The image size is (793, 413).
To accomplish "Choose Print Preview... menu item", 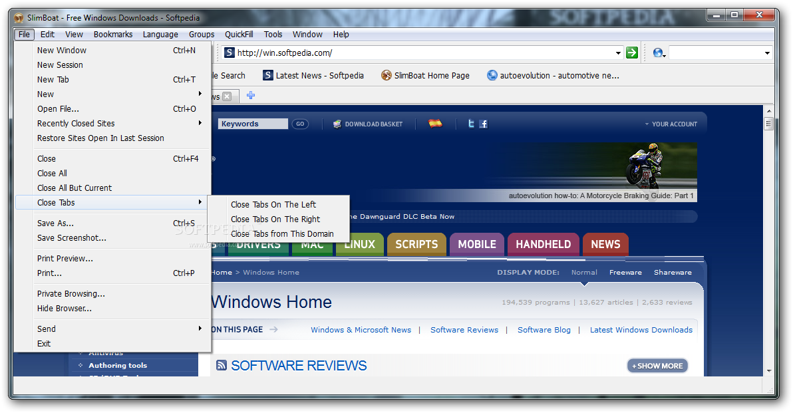I will 112,258.
